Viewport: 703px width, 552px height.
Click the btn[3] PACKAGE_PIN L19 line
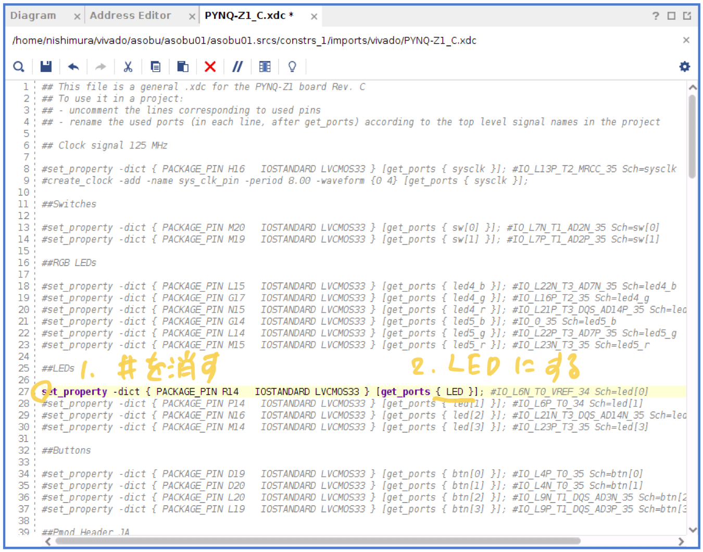point(364,509)
